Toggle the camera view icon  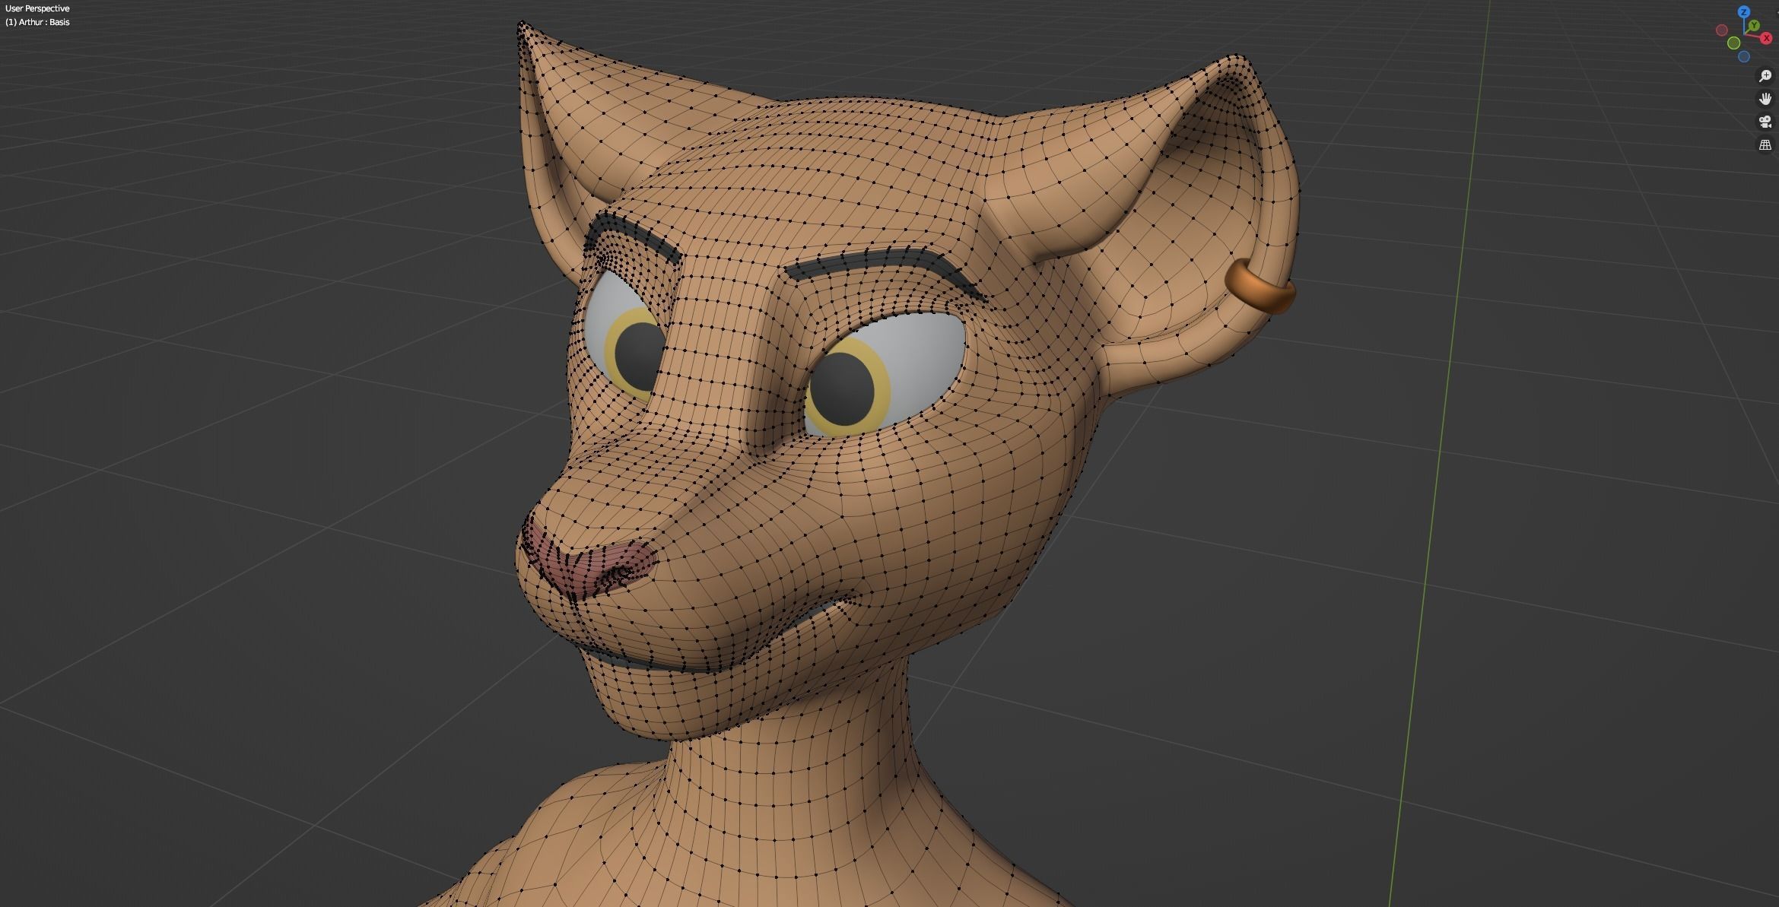pyautogui.click(x=1765, y=122)
